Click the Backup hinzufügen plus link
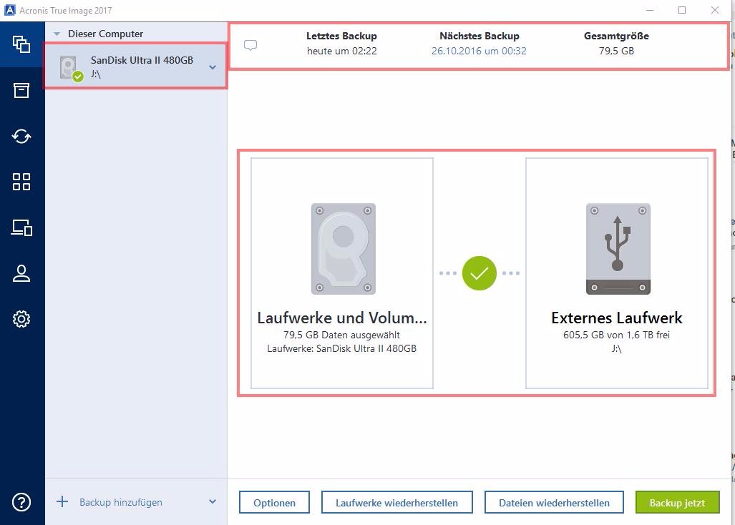 (112, 502)
